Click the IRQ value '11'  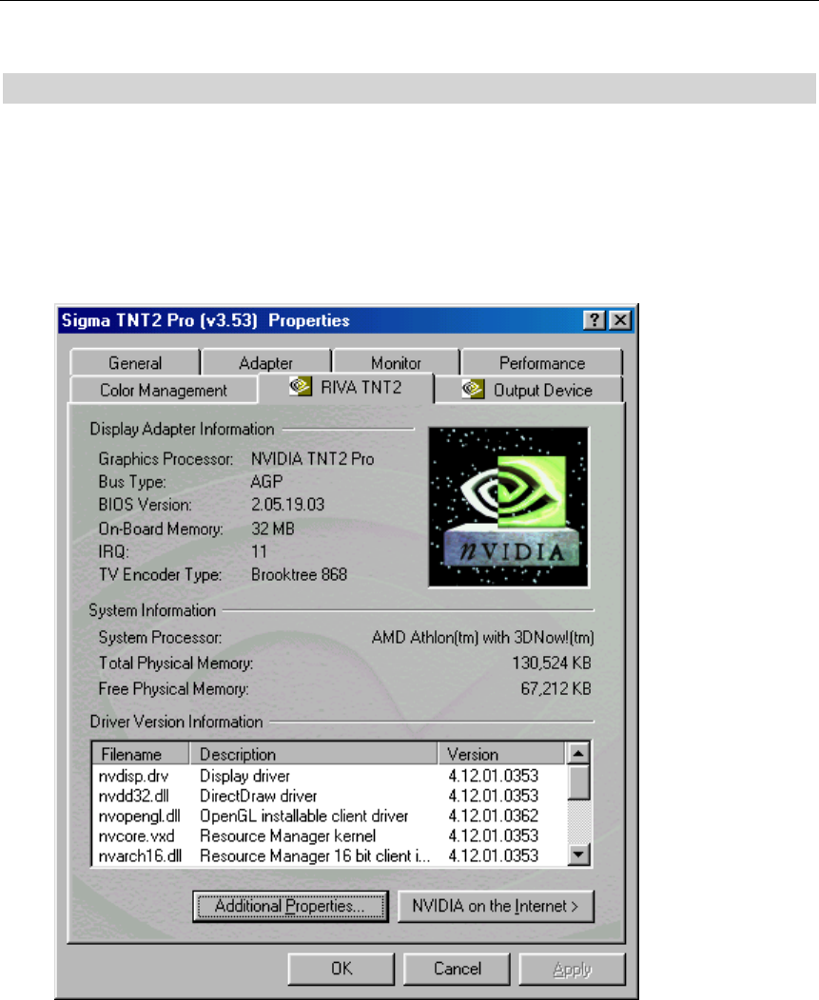click(x=259, y=551)
